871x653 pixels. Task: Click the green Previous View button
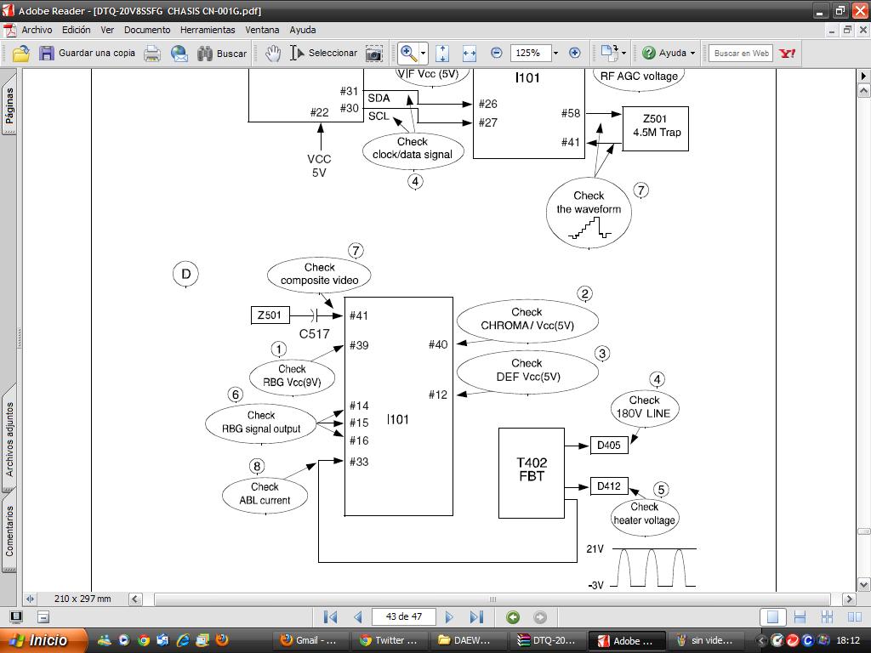click(x=513, y=617)
